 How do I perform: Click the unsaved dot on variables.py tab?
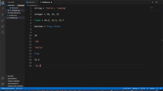pos(51,2)
